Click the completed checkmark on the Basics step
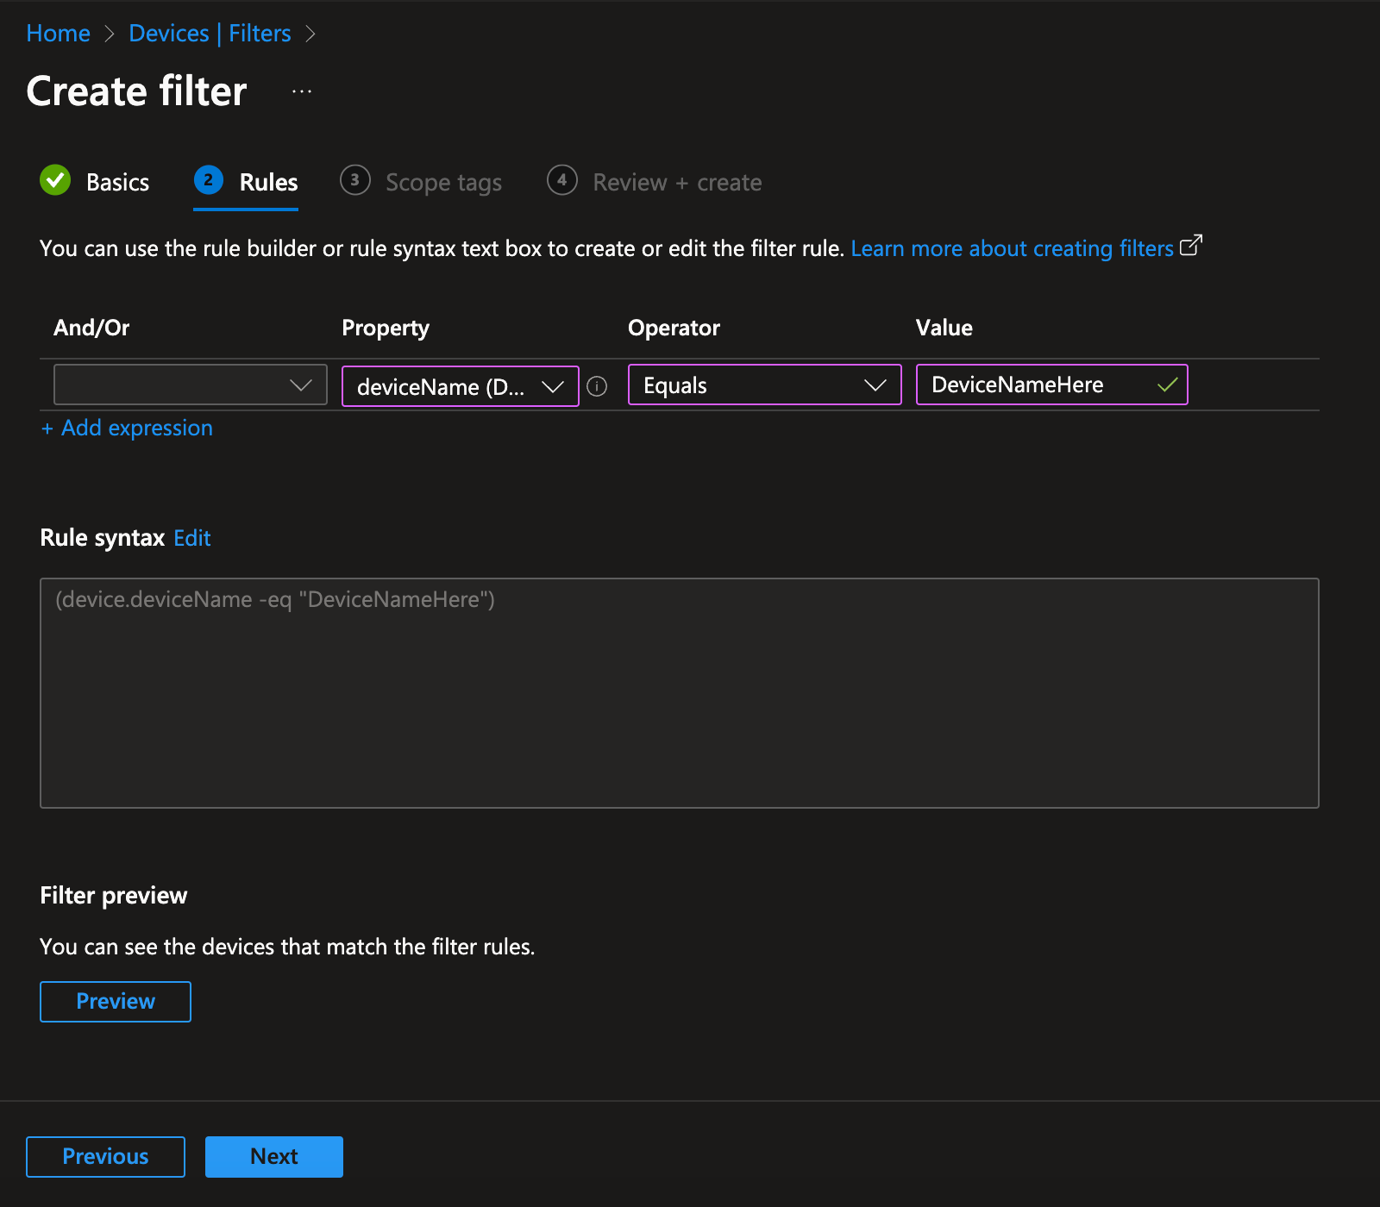Image resolution: width=1380 pixels, height=1207 pixels. click(54, 181)
